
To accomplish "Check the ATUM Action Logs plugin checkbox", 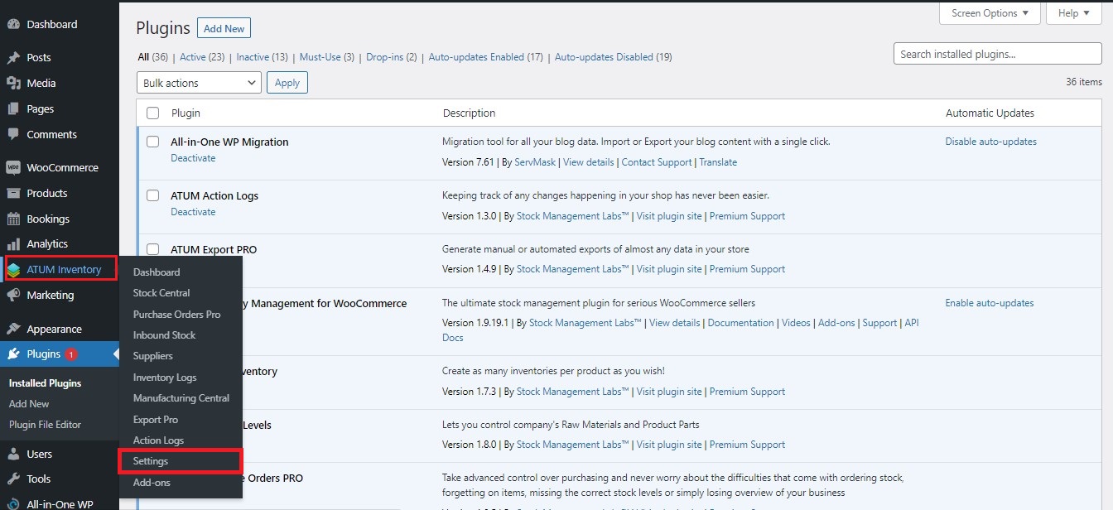I will [152, 195].
